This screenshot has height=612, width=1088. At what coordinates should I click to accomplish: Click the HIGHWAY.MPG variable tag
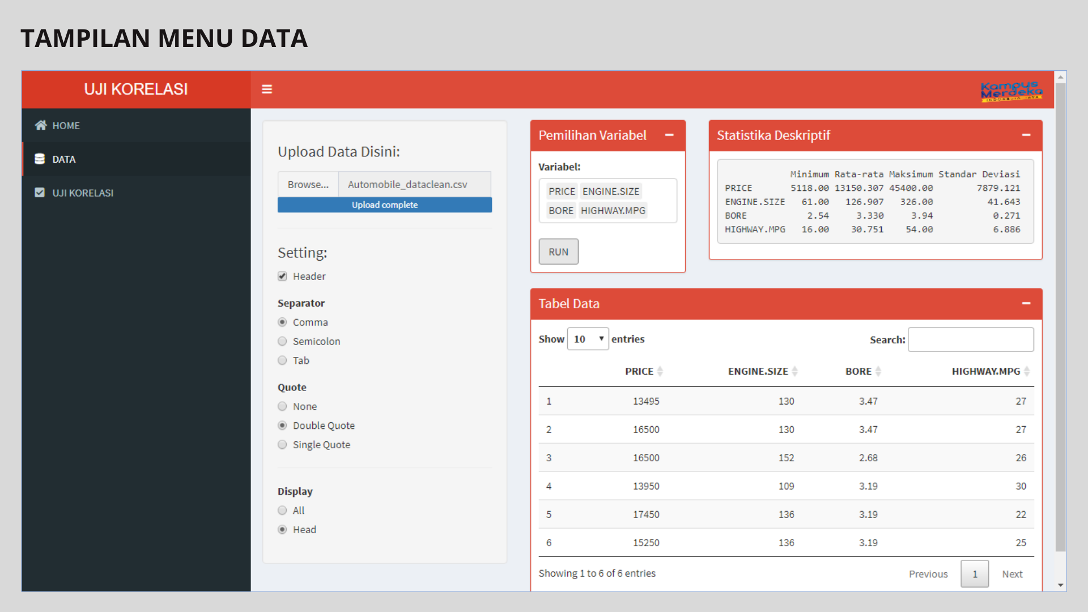613,211
